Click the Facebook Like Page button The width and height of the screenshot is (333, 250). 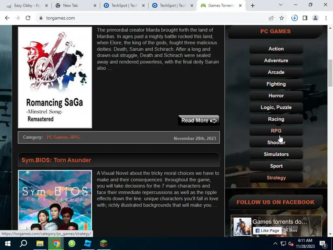[267, 231]
